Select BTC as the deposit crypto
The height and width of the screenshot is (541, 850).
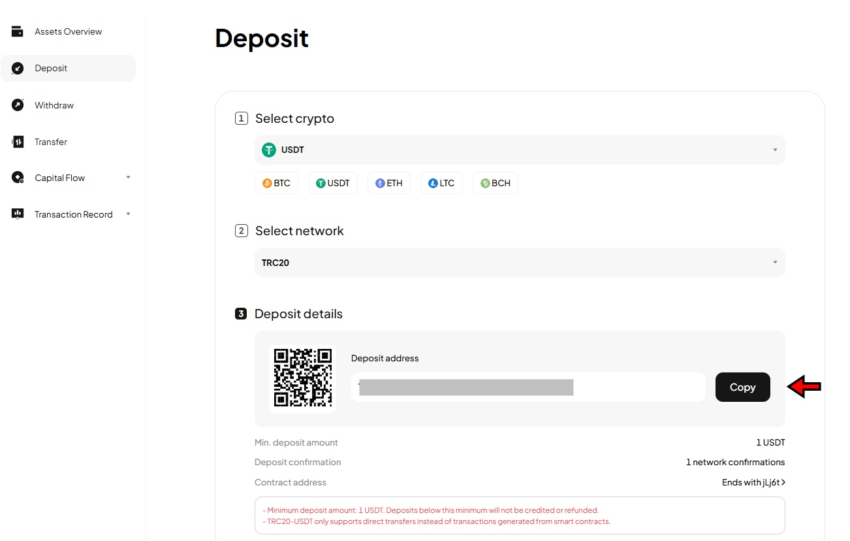[276, 183]
